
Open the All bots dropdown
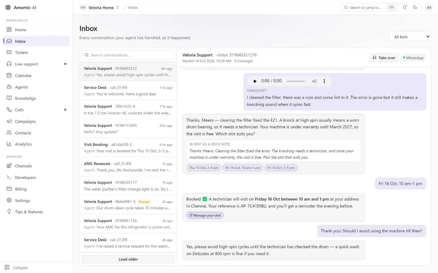tap(410, 37)
